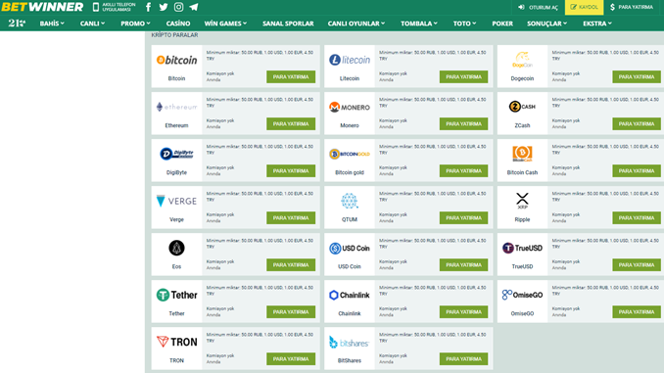Screen dimensions: 664x373
Task: Click PARA YATIRMA for TRON
Action: click(x=291, y=358)
